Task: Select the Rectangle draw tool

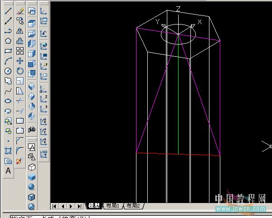Action: (8, 51)
